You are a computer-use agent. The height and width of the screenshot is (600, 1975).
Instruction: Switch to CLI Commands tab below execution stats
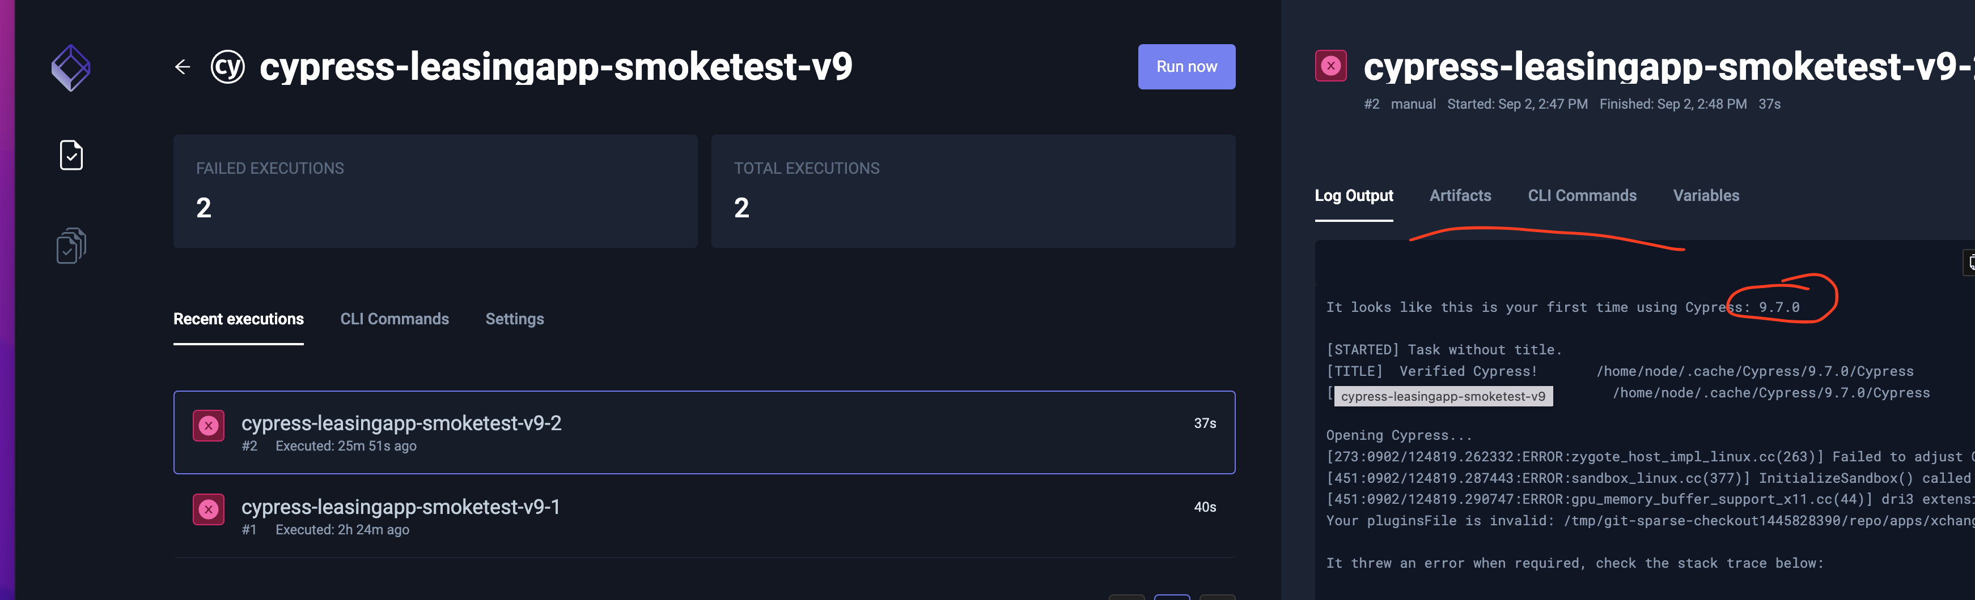(395, 319)
